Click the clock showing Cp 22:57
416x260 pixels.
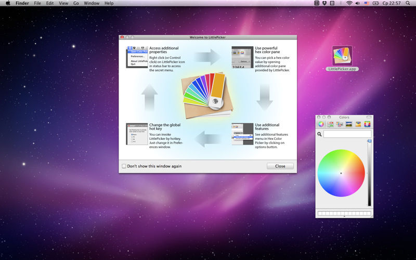tap(392, 3)
